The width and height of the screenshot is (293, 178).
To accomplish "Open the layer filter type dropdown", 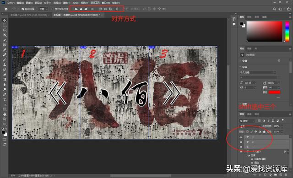I will pyautogui.click(x=247, y=121).
